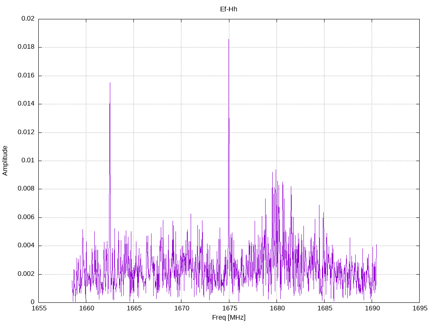Click the x-axis tick label 1665

(x=134, y=308)
